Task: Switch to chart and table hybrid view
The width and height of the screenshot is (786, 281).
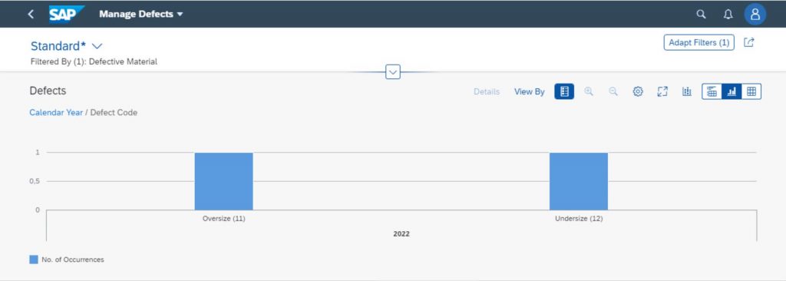Action: tap(712, 91)
